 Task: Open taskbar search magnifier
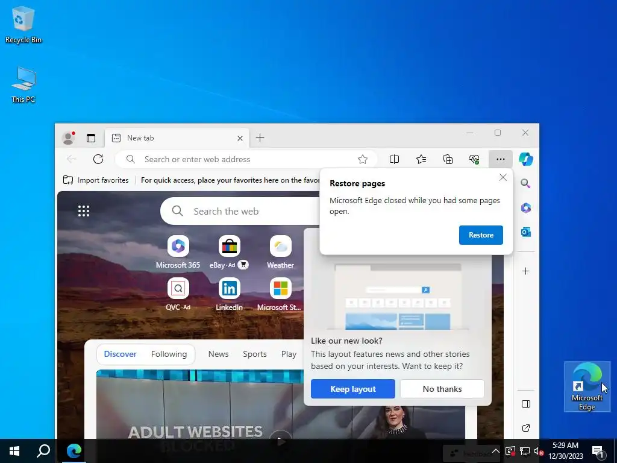(43, 451)
